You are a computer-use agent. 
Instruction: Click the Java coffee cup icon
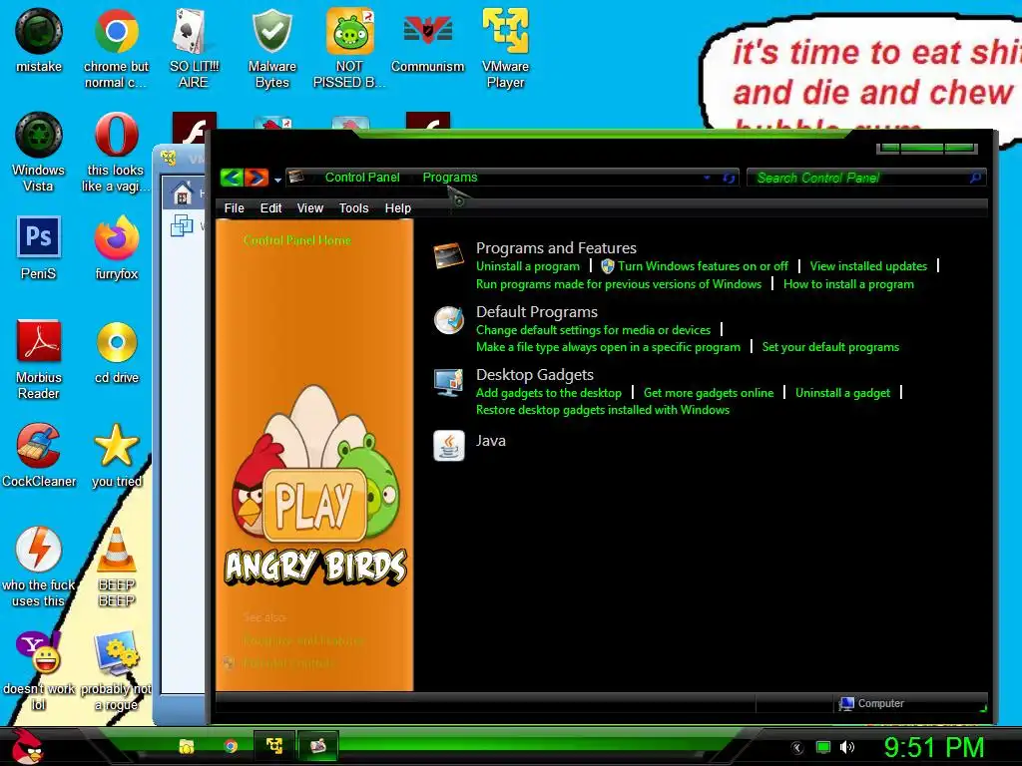click(x=449, y=446)
